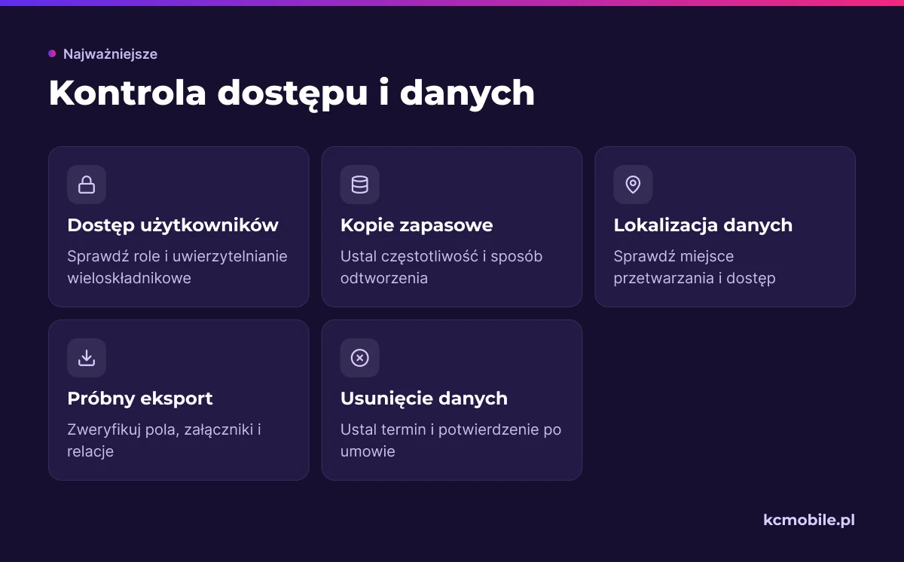Click text Sprawdź miejsce przetwarzania i dostęp
904x562 pixels.
695,267
